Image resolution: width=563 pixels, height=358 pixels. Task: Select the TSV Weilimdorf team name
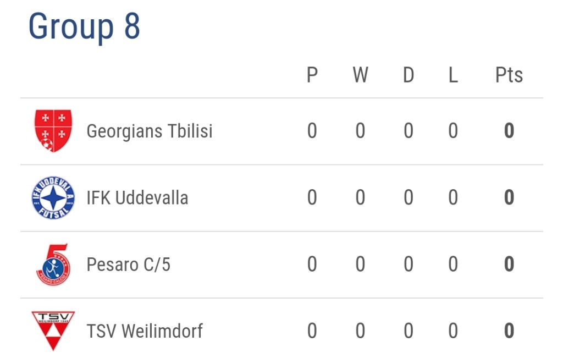pyautogui.click(x=145, y=331)
